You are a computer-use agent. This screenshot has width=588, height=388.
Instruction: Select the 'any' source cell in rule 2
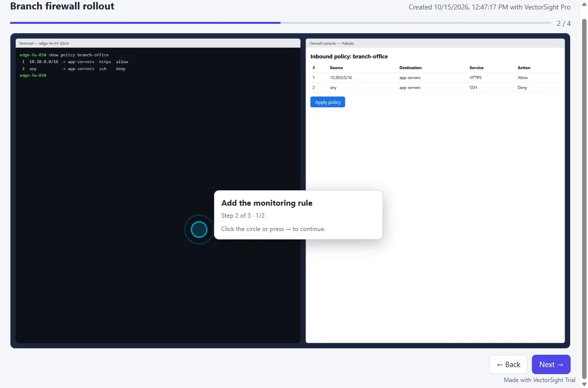333,87
